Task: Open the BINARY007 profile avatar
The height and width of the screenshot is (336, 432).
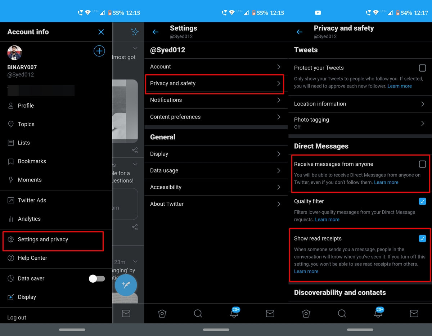Action: [15, 53]
